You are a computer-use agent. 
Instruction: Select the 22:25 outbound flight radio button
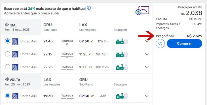click(8, 67)
